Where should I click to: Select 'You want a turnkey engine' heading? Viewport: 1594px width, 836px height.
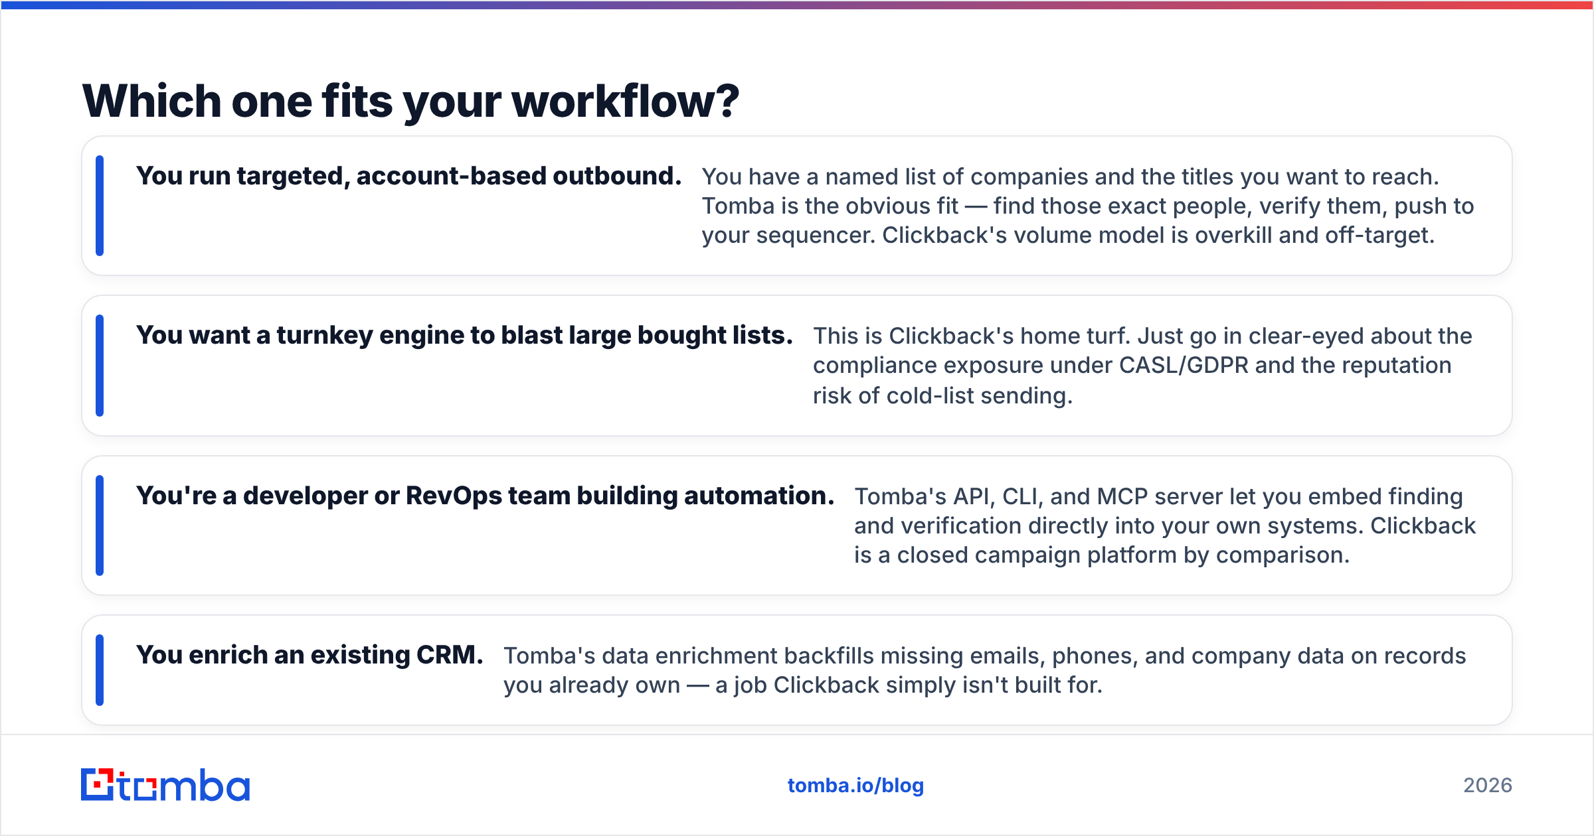coord(465,336)
